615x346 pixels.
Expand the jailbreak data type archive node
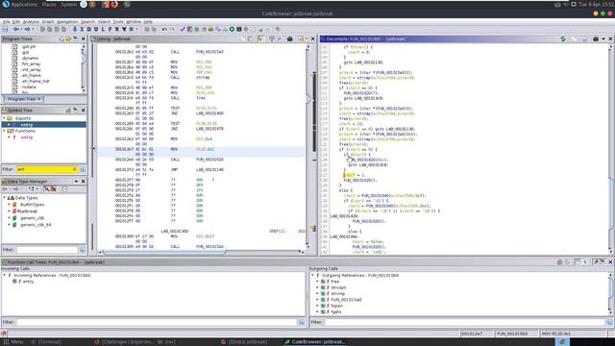(x=10, y=211)
